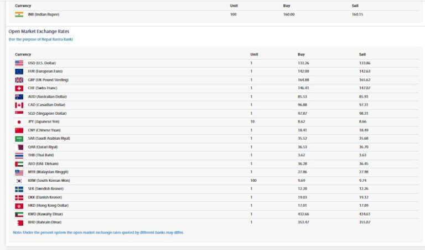Select the MYR (Malaysian Ringgit) row label

45,172
